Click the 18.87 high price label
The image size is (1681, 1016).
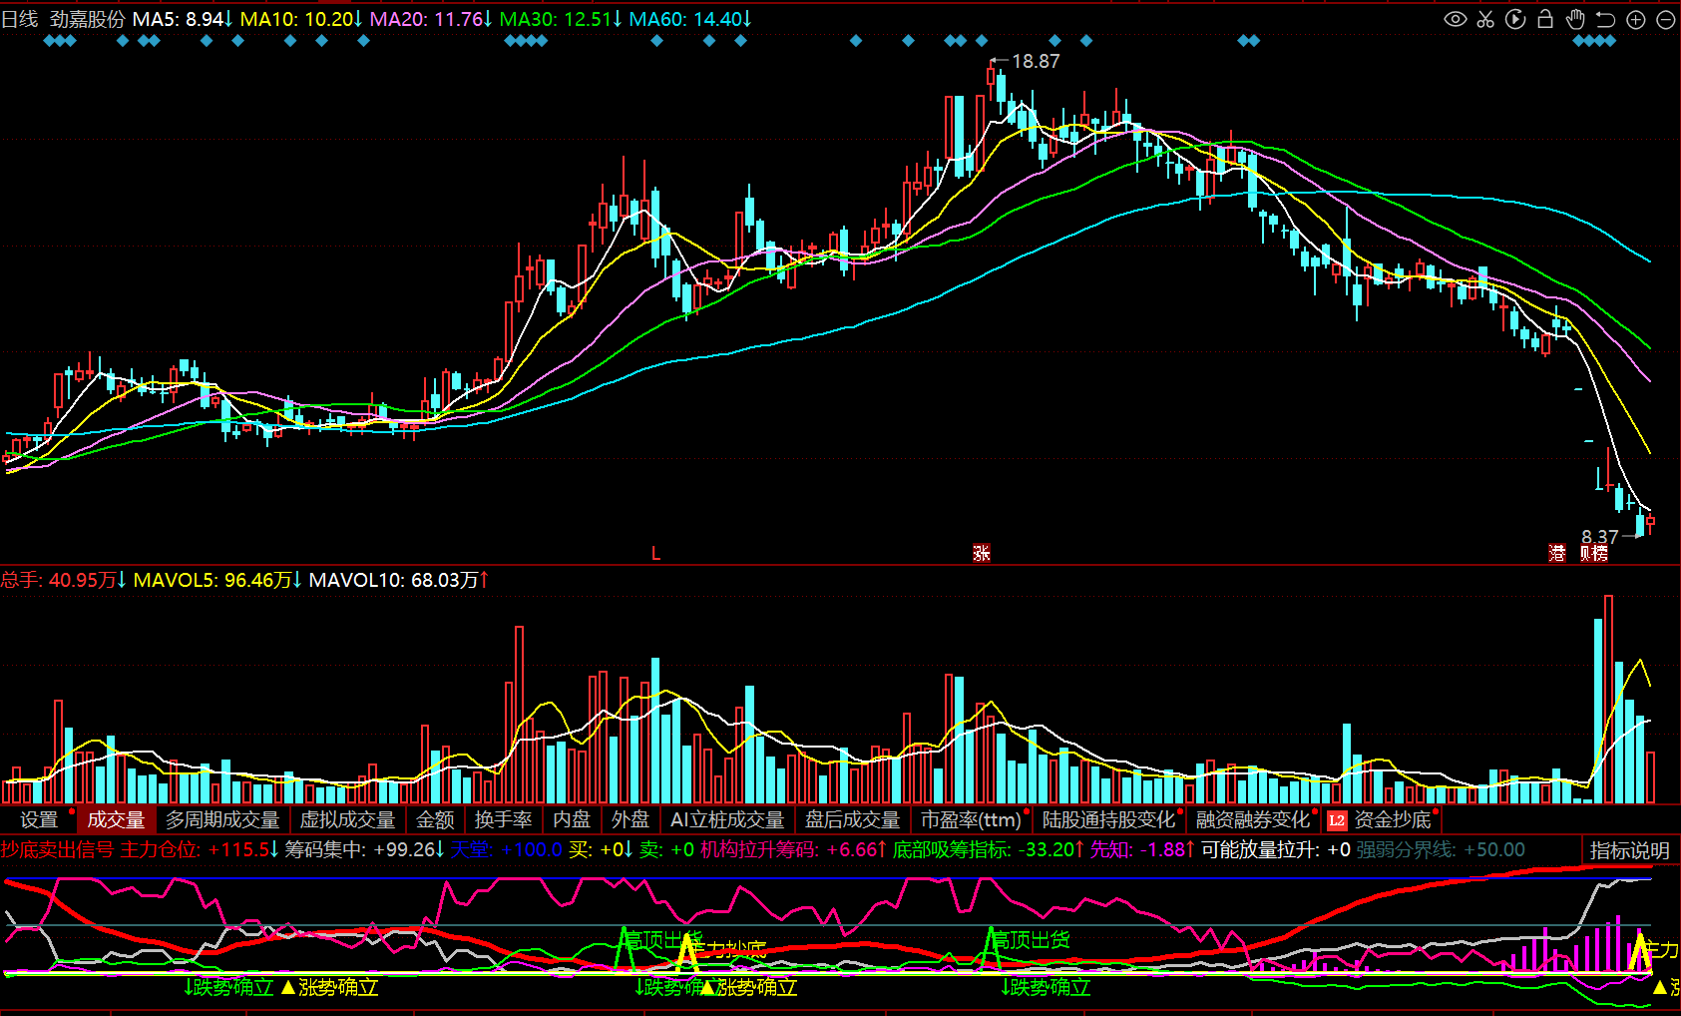[1036, 62]
